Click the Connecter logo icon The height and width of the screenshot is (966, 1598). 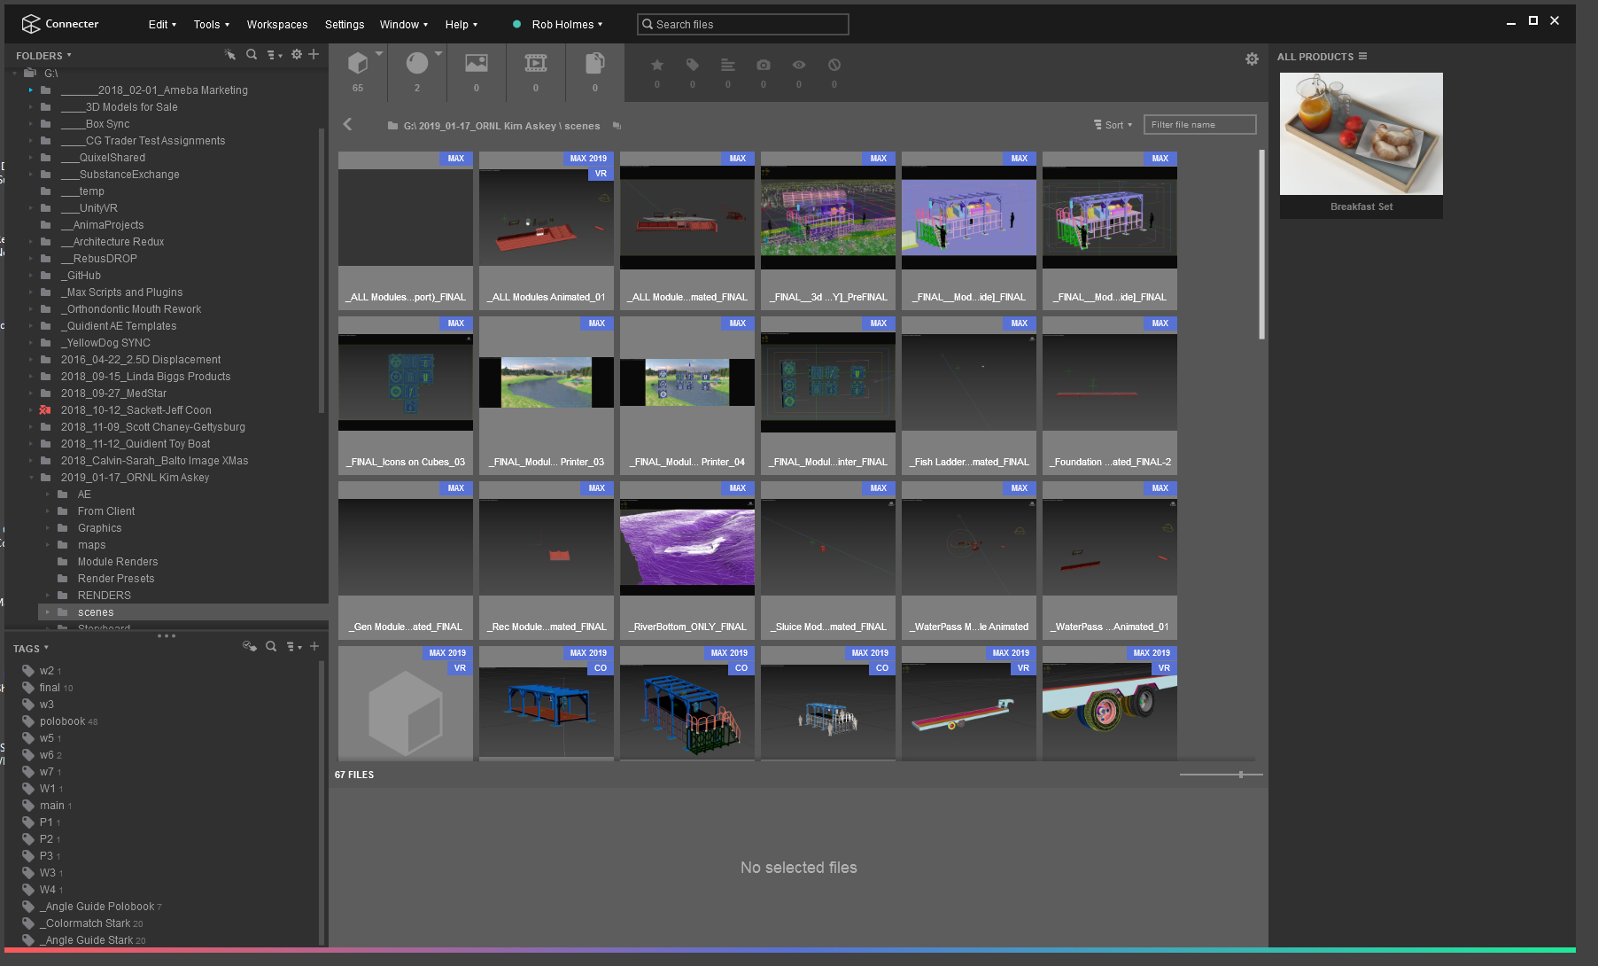pyautogui.click(x=31, y=24)
